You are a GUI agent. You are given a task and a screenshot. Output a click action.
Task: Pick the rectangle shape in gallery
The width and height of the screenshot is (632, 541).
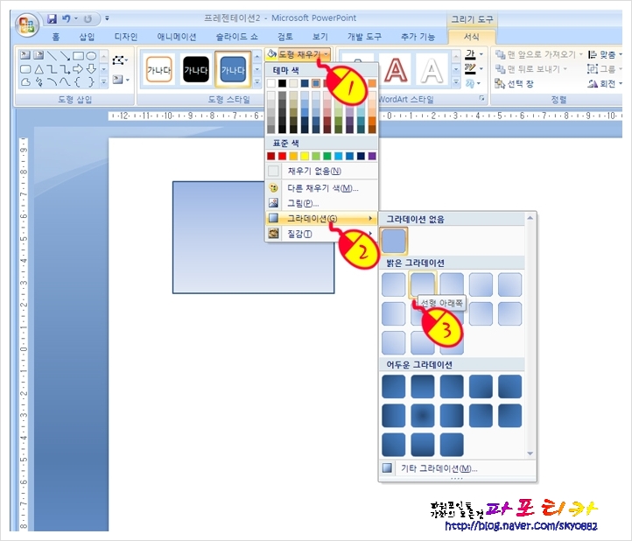click(78, 56)
